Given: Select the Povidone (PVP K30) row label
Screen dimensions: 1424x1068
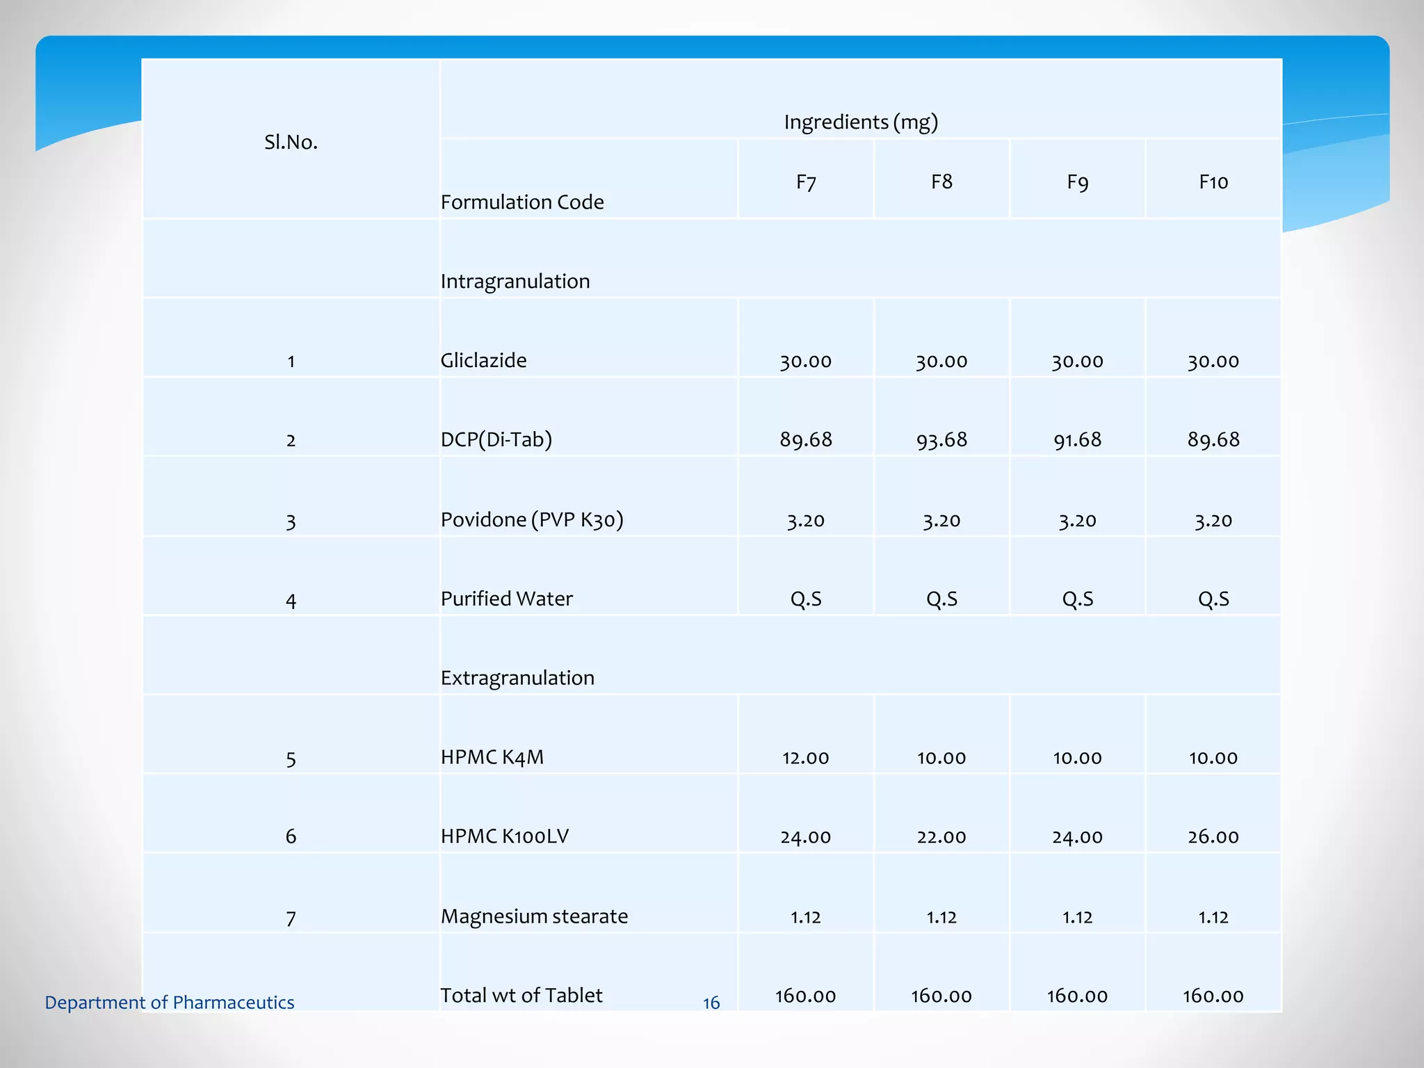Looking at the screenshot, I should pyautogui.click(x=532, y=520).
